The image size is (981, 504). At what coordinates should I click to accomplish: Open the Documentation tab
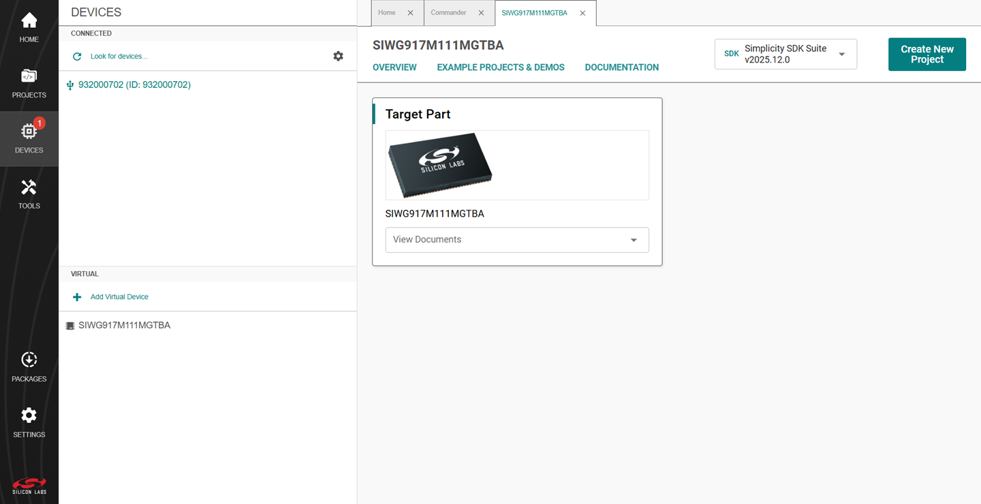621,67
